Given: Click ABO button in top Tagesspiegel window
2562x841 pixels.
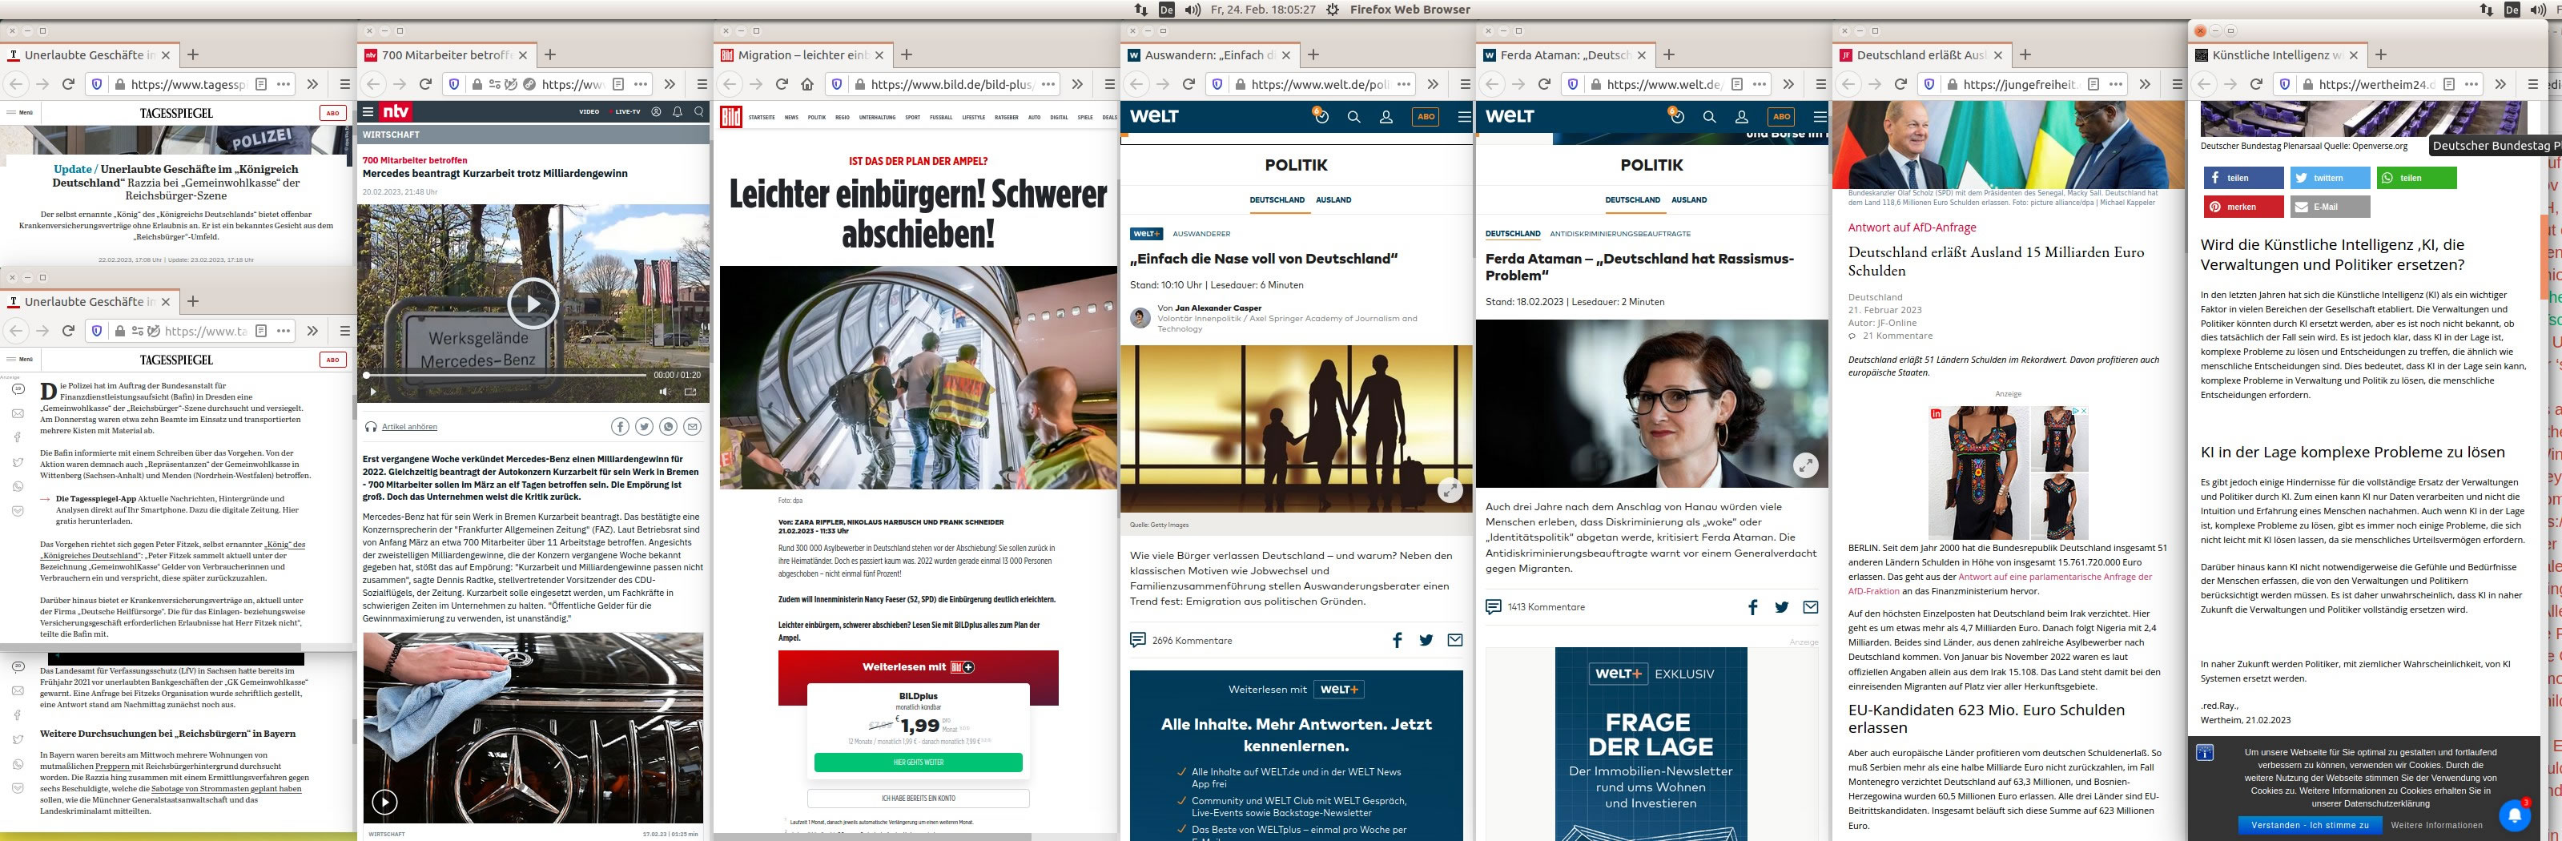Looking at the screenshot, I should [x=332, y=113].
